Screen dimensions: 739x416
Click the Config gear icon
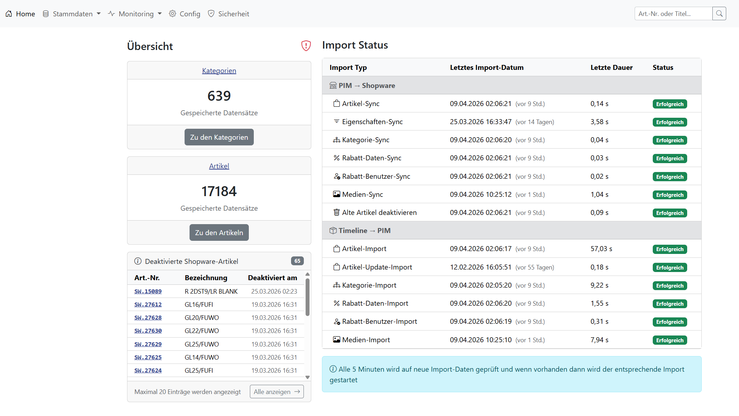pyautogui.click(x=173, y=13)
